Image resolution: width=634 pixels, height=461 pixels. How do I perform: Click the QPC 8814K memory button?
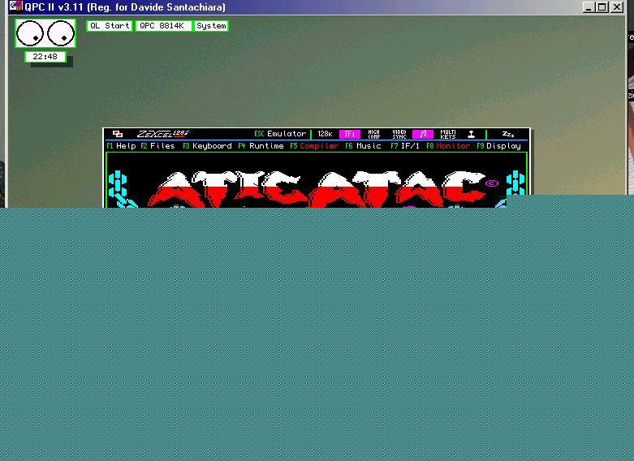[163, 26]
